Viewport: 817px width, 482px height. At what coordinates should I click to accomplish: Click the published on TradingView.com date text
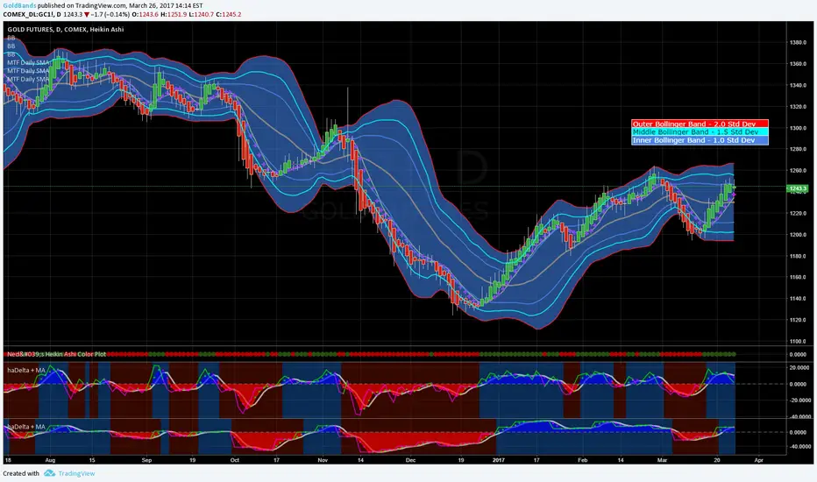pyautogui.click(x=120, y=5)
